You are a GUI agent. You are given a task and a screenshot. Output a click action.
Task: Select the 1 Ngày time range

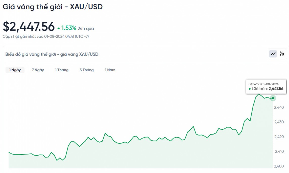point(15,70)
